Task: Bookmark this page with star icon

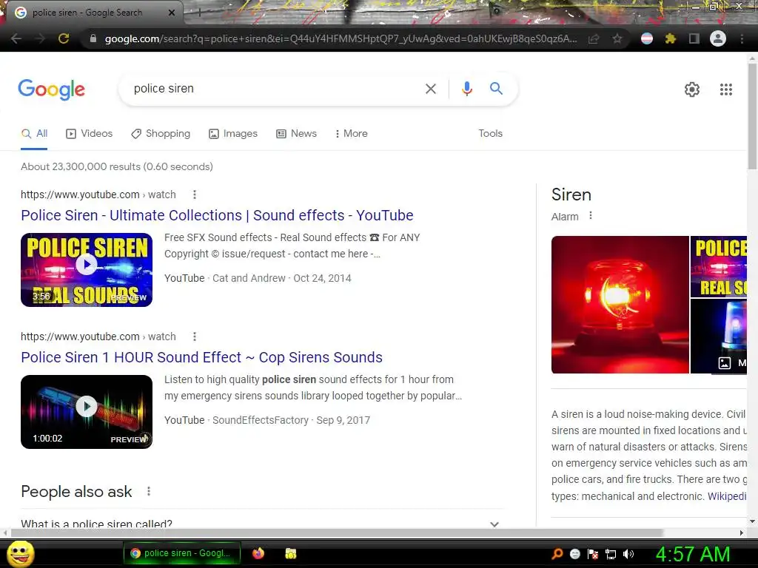Action: click(617, 38)
